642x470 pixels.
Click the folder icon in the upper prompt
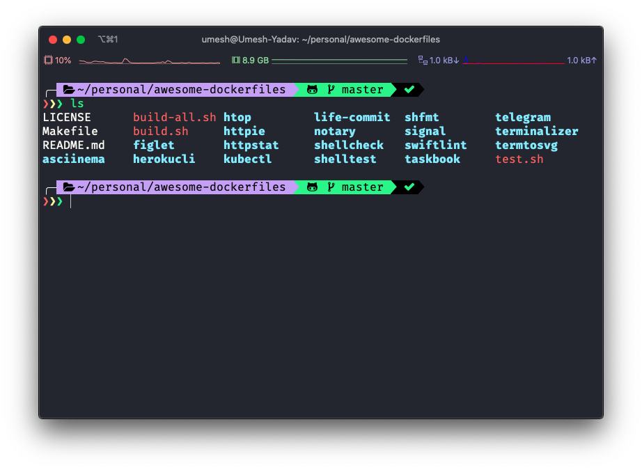[69, 90]
